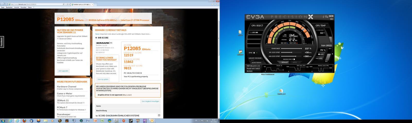Open the media player taskbar icon
Screen dimensions: 412x123
click(x=53, y=121)
